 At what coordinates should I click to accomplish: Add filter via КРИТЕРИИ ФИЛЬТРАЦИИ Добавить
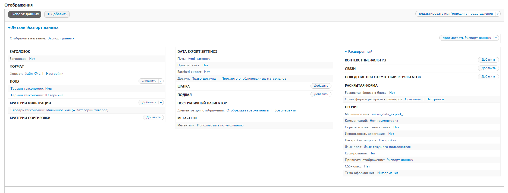[149, 102]
